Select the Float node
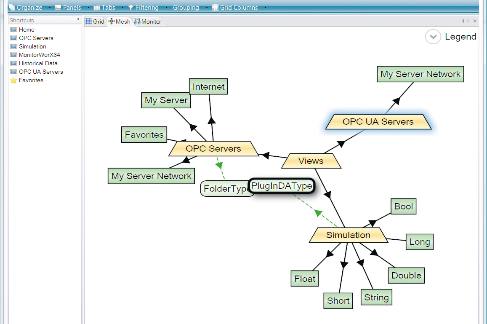 [x=305, y=278]
